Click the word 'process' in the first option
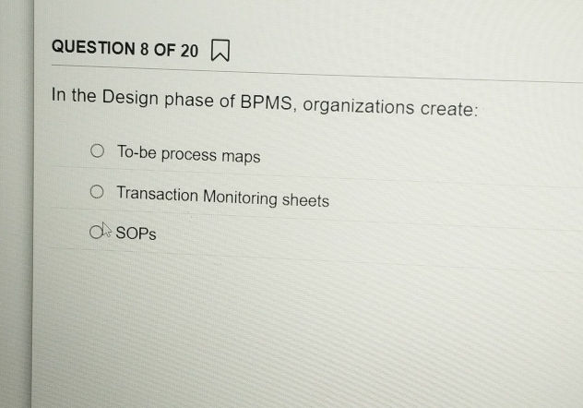Viewport: 583px width, 408px height. click(x=189, y=155)
